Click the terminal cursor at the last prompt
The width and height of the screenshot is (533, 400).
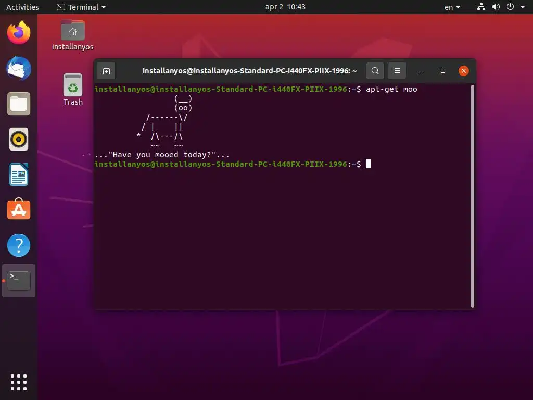point(368,164)
